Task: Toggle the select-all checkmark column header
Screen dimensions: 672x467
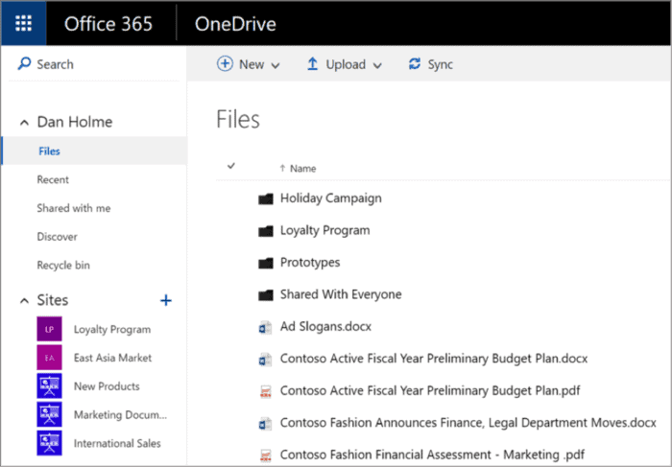Action: pyautogui.click(x=231, y=166)
